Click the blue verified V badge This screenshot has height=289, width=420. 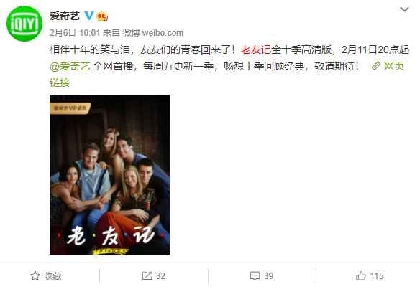[x=89, y=16]
